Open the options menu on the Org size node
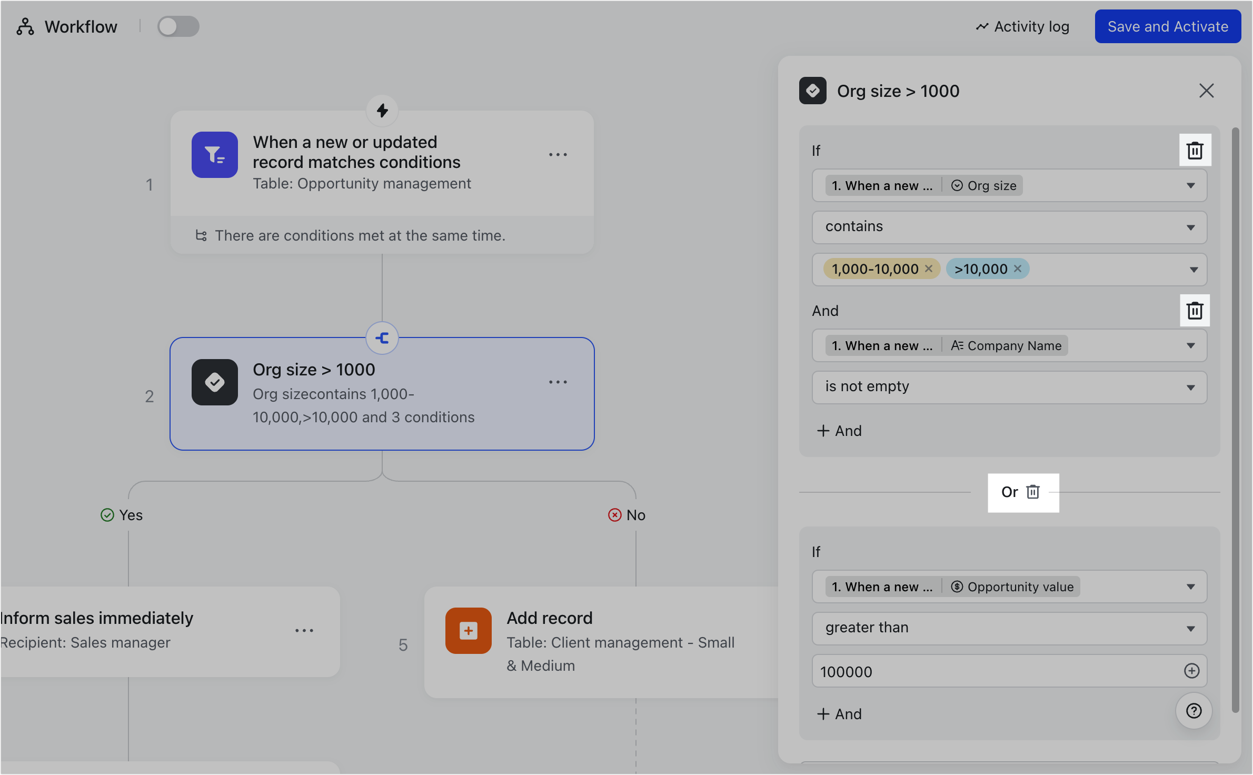 (558, 382)
